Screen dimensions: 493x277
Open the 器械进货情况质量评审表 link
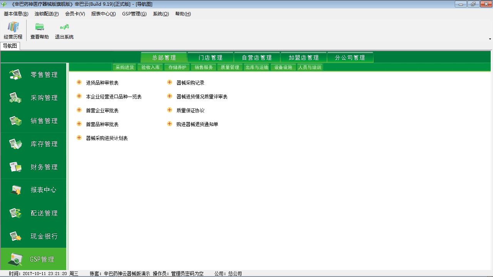point(202,97)
